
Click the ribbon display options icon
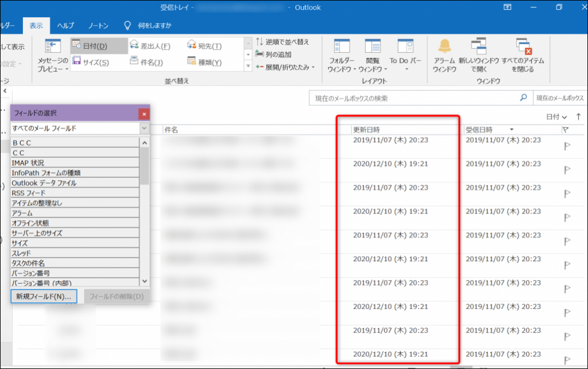point(507,7)
